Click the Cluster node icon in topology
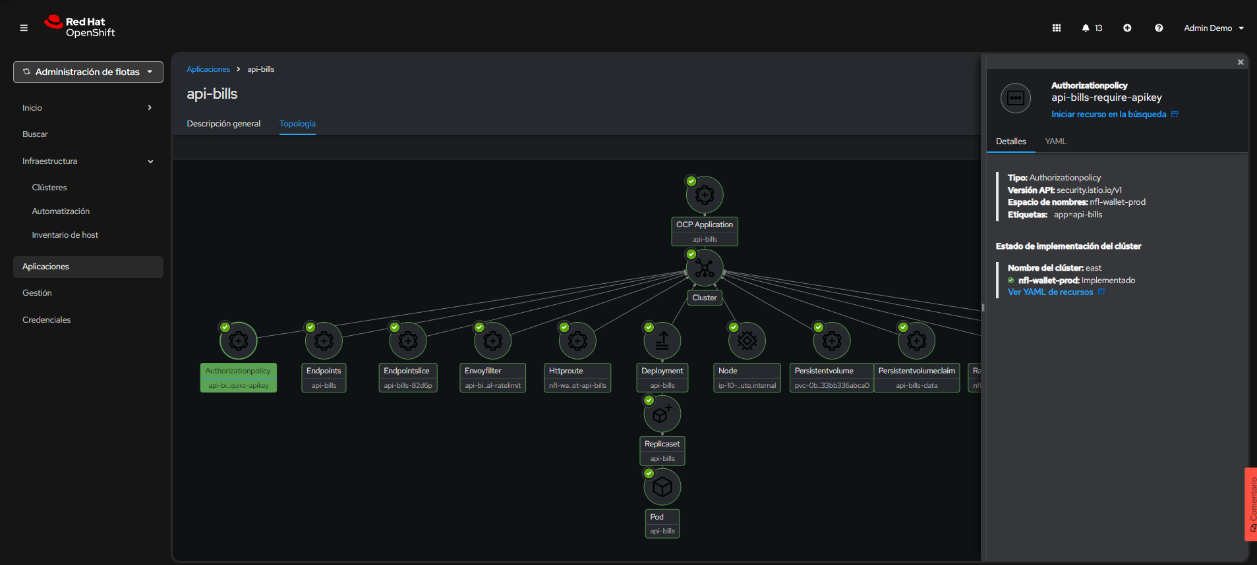Viewport: 1257px width, 565px height. point(705,269)
